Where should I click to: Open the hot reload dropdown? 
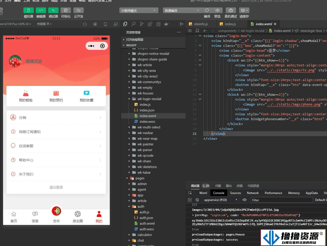click(x=44, y=24)
